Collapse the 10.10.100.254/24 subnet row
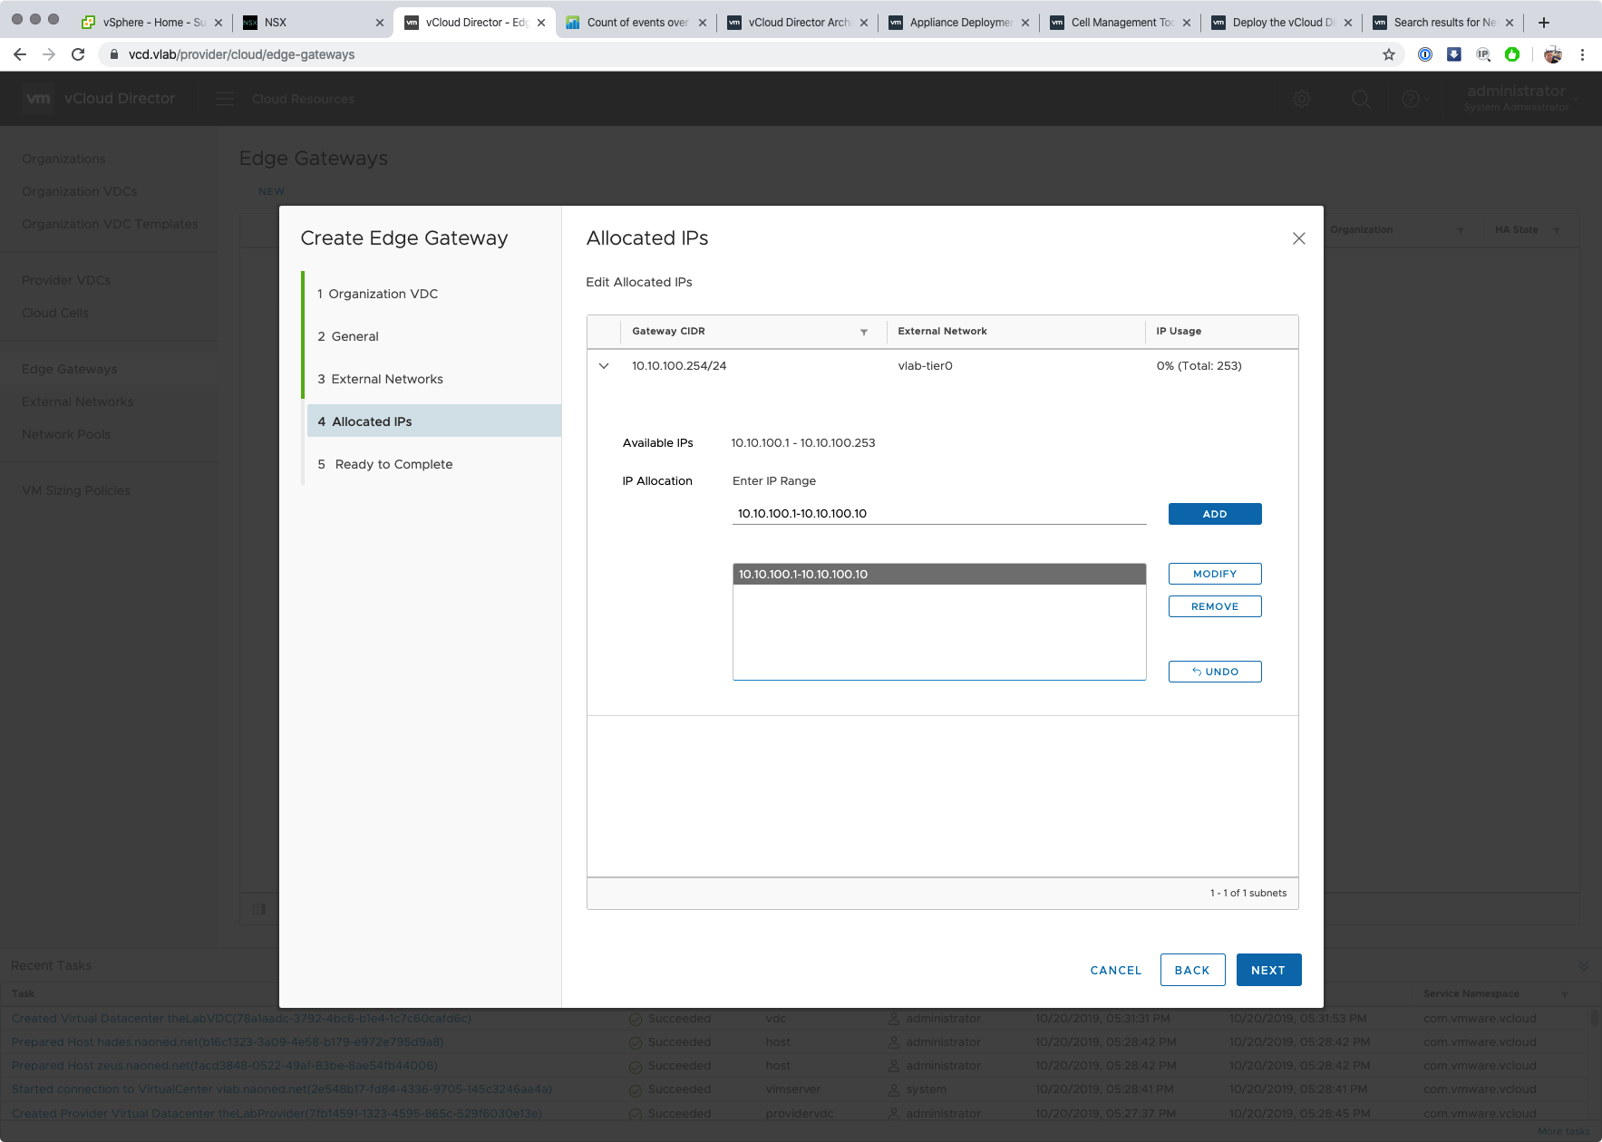Viewport: 1602px width, 1142px height. pyautogui.click(x=604, y=366)
